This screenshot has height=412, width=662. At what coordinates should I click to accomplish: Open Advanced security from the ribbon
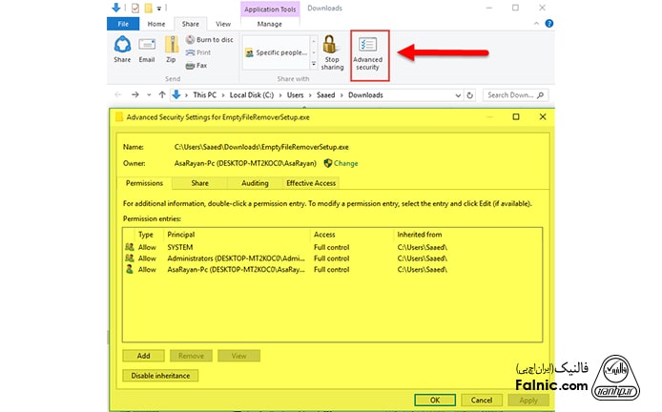point(366,51)
